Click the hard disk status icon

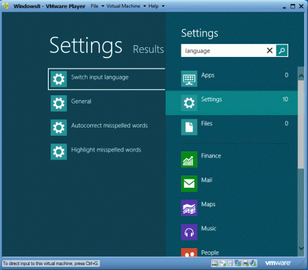coord(215,263)
